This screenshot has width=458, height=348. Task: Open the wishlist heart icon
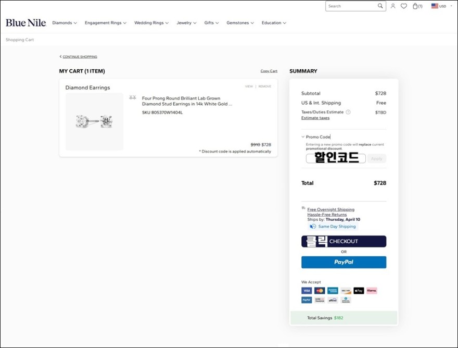pos(404,6)
